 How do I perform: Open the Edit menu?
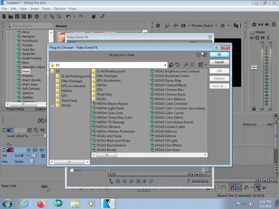click(x=13, y=8)
